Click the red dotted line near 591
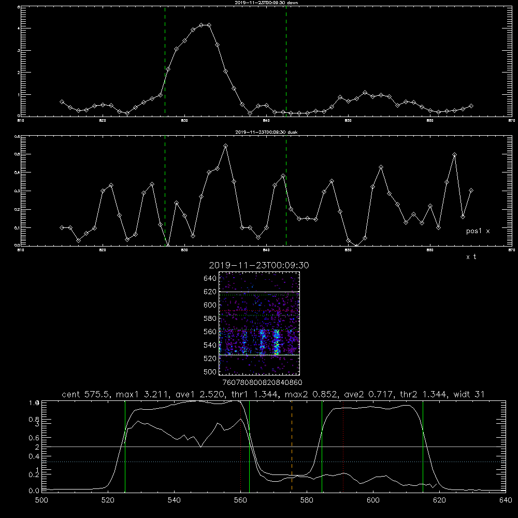The height and width of the screenshot is (518, 518). click(343, 446)
